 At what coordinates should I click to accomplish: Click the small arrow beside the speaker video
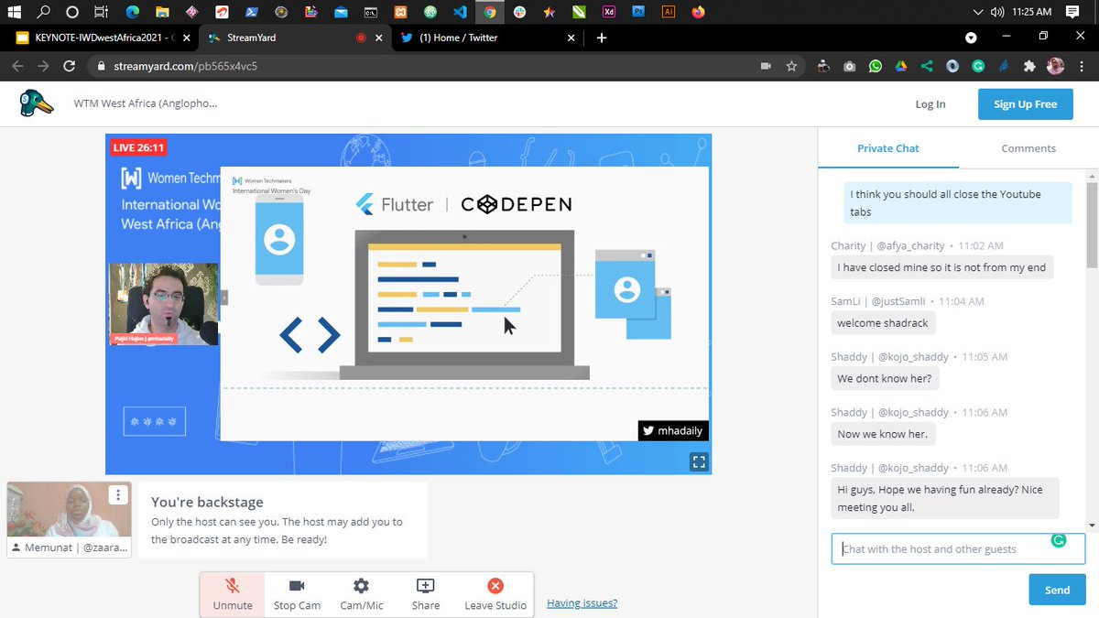point(223,298)
